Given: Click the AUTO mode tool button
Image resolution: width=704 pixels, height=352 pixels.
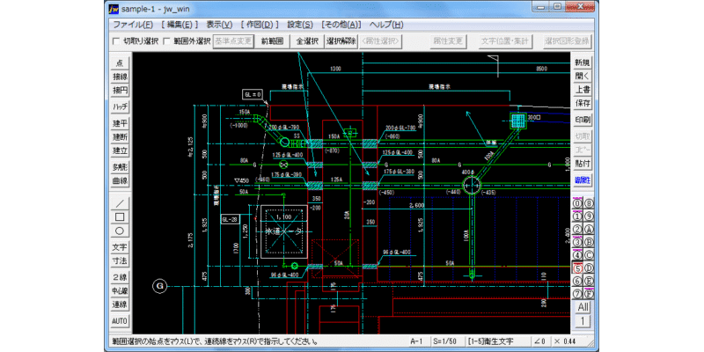Looking at the screenshot, I should pos(120,321).
